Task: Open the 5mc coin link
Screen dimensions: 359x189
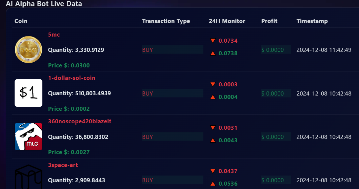Action: coord(54,35)
